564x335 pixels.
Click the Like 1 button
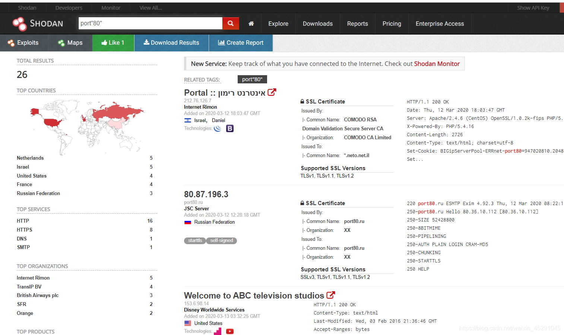click(113, 43)
